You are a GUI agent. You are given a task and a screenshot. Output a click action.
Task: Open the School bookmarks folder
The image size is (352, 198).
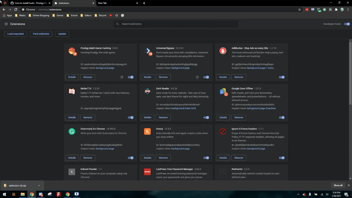point(72,15)
